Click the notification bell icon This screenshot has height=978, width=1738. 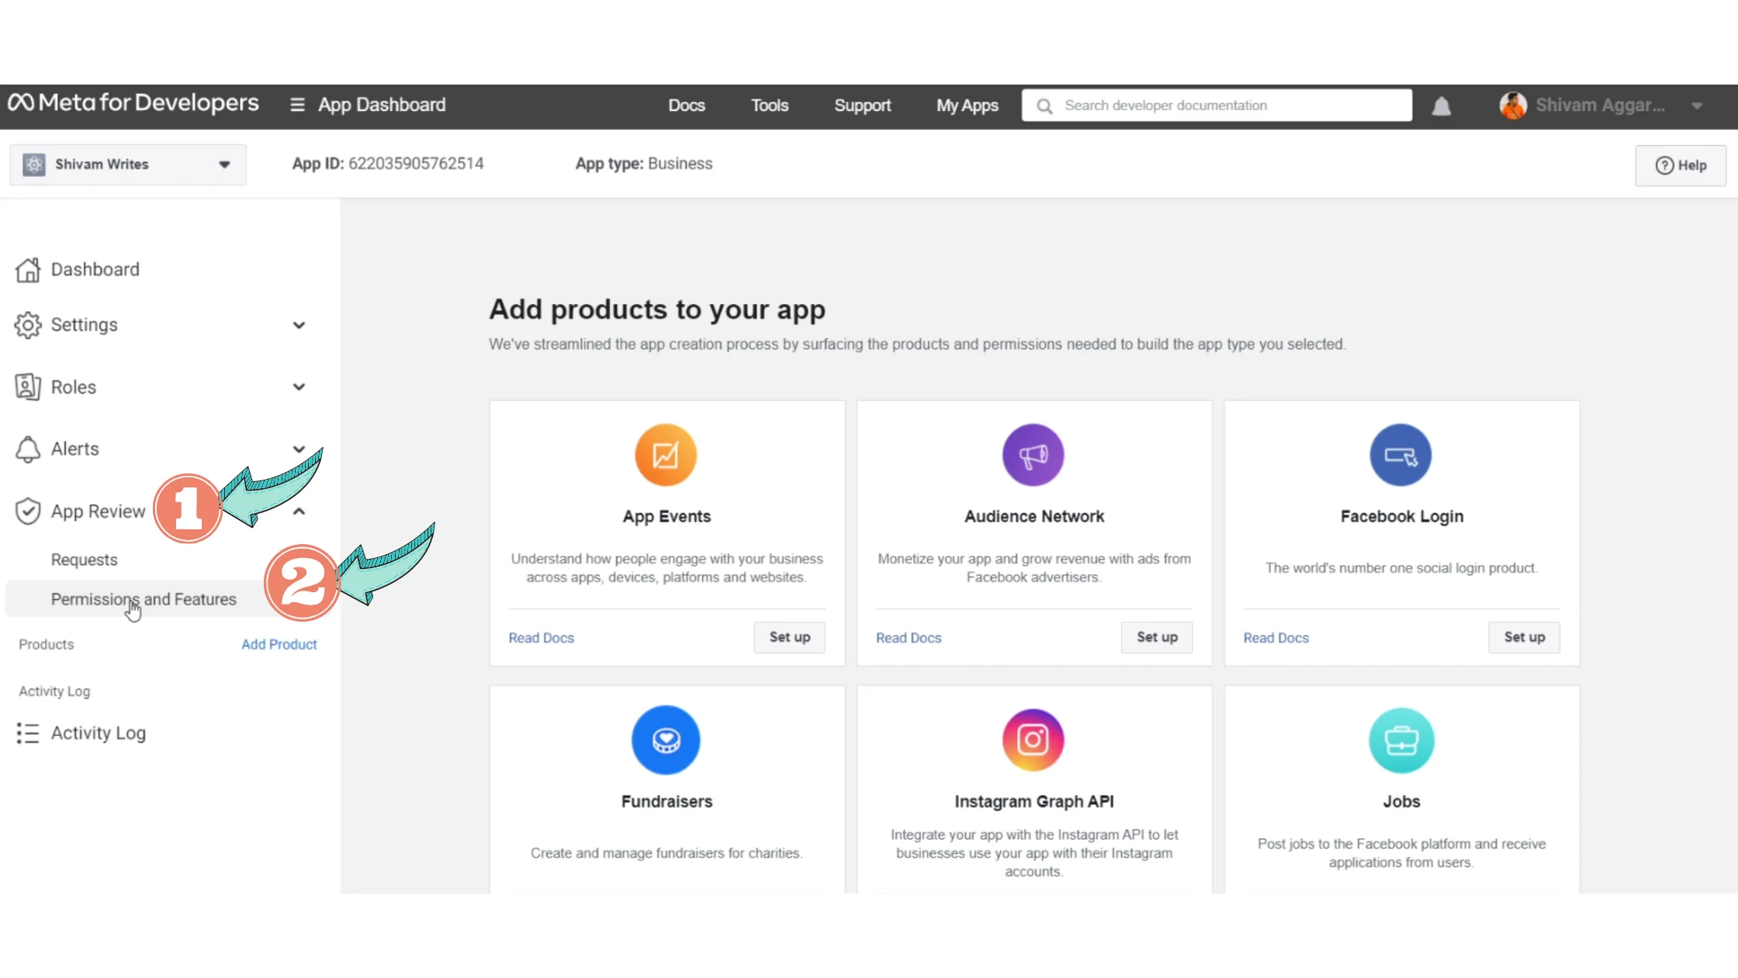[1441, 106]
